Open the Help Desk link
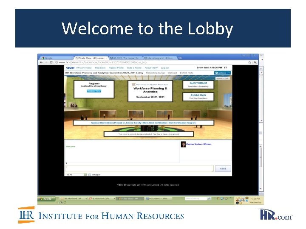Image resolution: width=306 pixels, height=229 pixels. (x=100, y=68)
